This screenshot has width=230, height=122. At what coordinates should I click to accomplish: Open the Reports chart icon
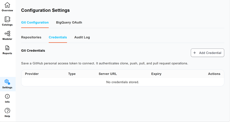[x=7, y=48]
